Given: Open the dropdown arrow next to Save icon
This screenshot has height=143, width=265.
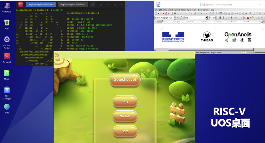Looking at the screenshot, I should pyautogui.click(x=168, y=14).
